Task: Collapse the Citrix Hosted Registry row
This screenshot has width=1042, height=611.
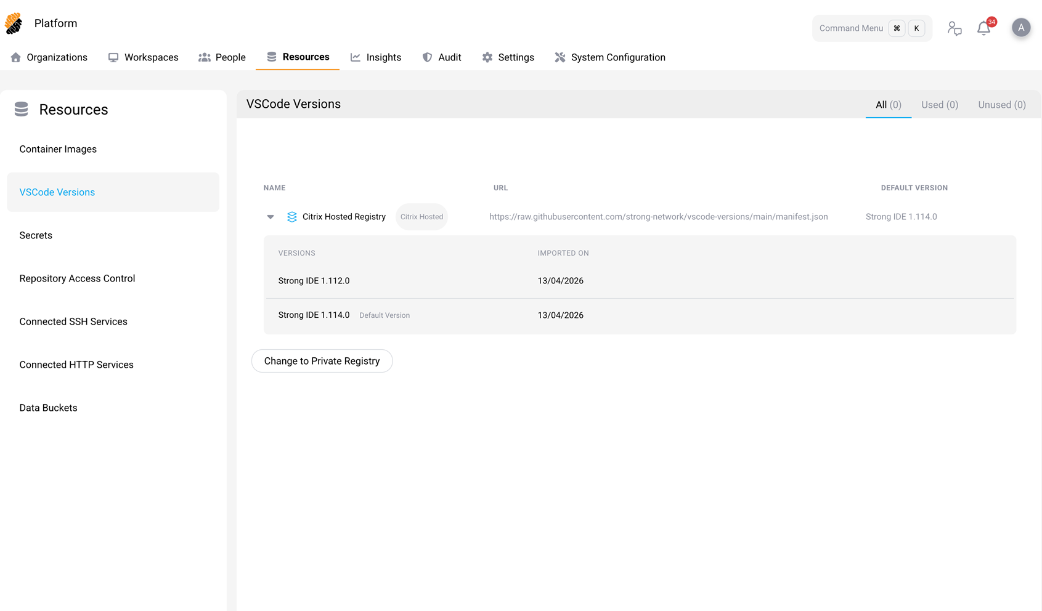Action: (271, 217)
